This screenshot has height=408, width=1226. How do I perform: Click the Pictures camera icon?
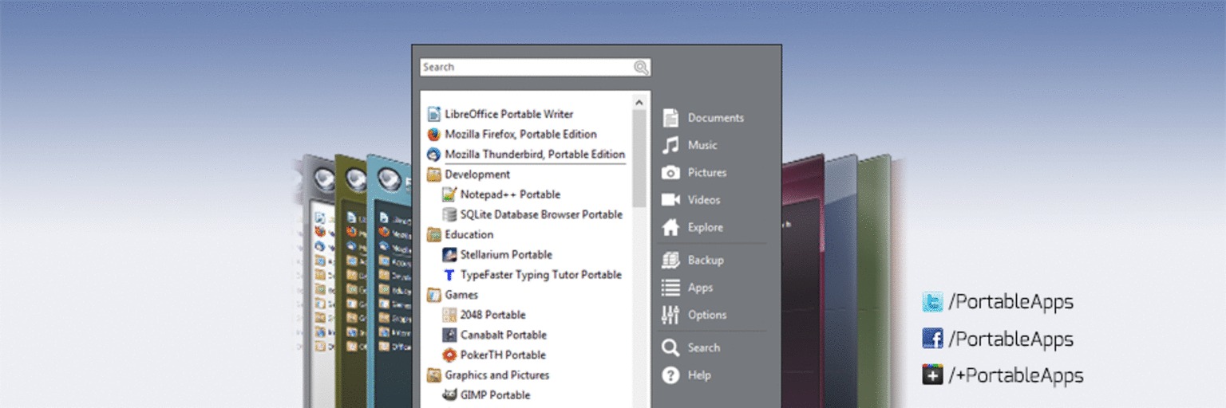pos(670,172)
